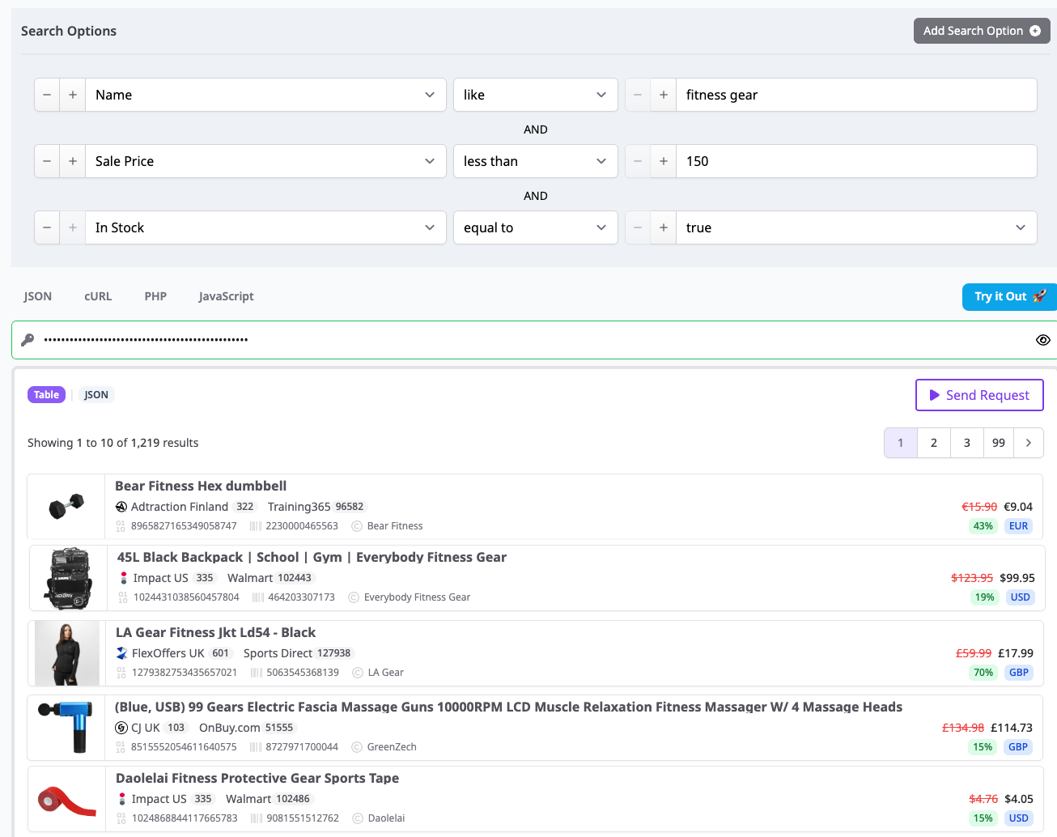The height and width of the screenshot is (837, 1057).
Task: Go to results page 2
Action: point(934,443)
